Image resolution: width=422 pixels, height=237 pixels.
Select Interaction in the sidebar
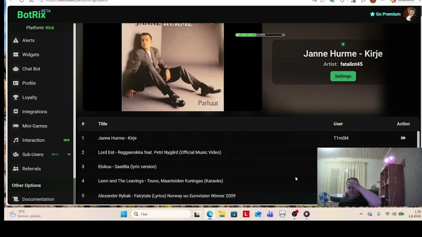click(x=33, y=140)
